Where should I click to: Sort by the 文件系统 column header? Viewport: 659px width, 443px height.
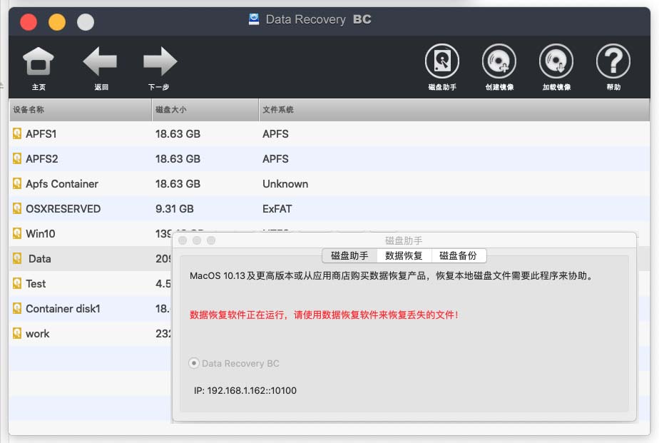(x=454, y=110)
